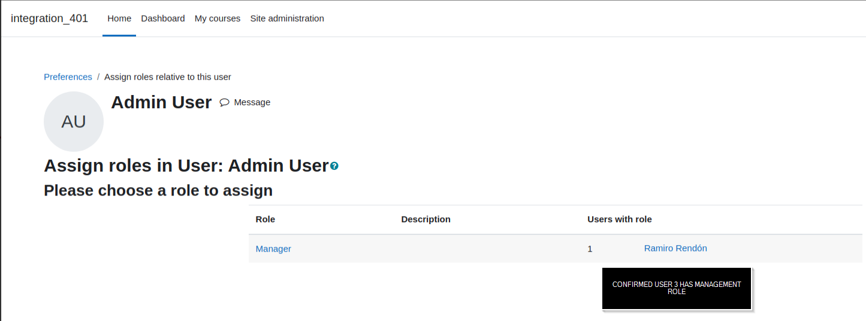Click the Description column header
This screenshot has width=866, height=321.
[426, 219]
